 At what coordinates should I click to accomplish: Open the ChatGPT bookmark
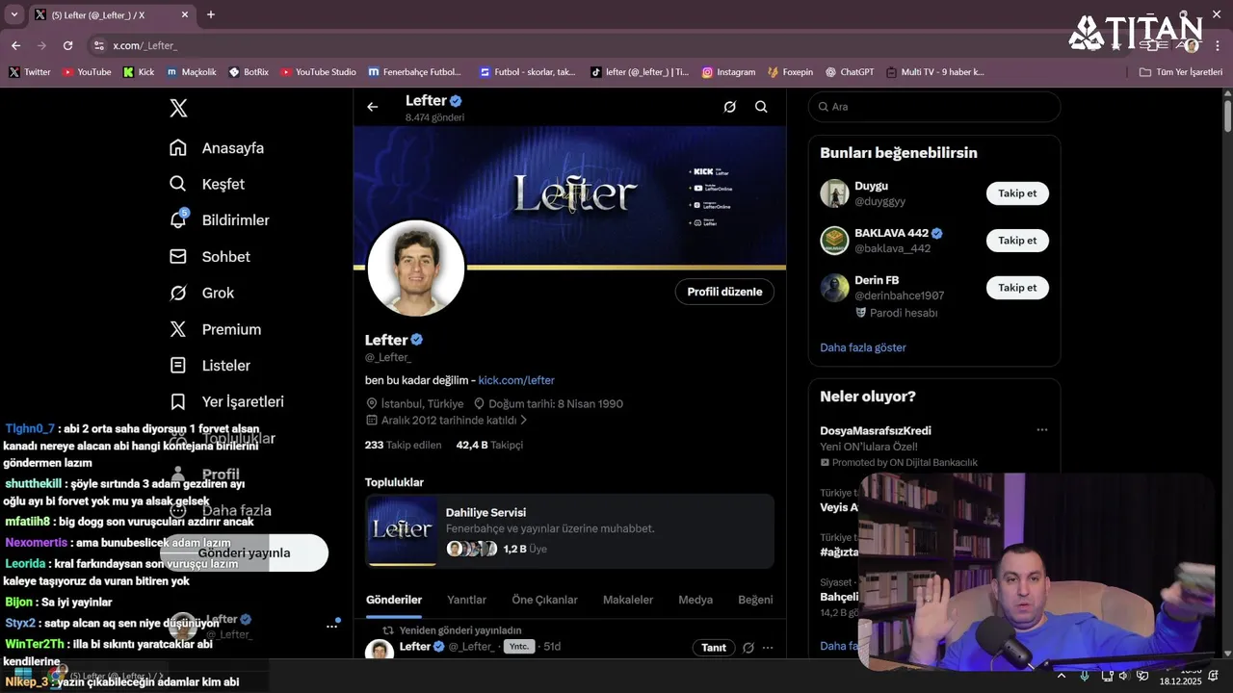click(849, 72)
